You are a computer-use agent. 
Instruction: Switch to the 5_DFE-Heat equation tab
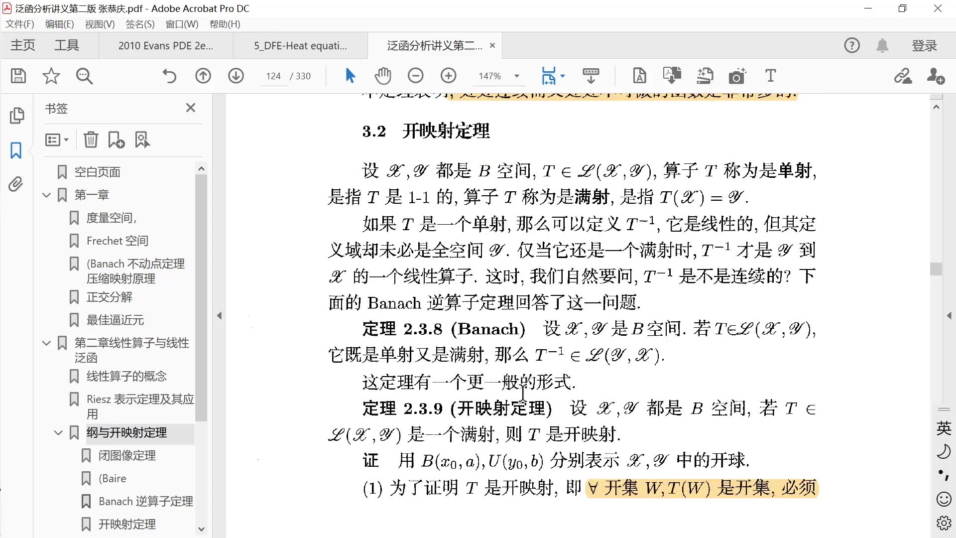coord(300,45)
